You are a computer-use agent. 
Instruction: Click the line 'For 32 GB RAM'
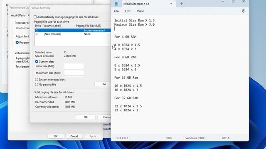coord(126,98)
